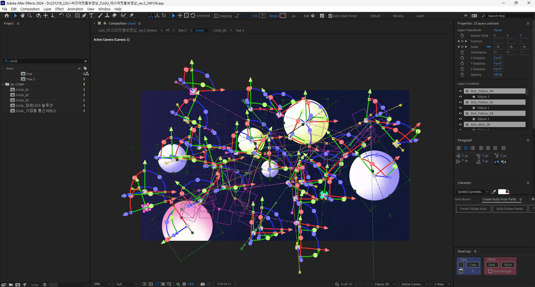Viewport: 535px width, 287px height.
Task: Select the Hand tool
Action: (22, 16)
